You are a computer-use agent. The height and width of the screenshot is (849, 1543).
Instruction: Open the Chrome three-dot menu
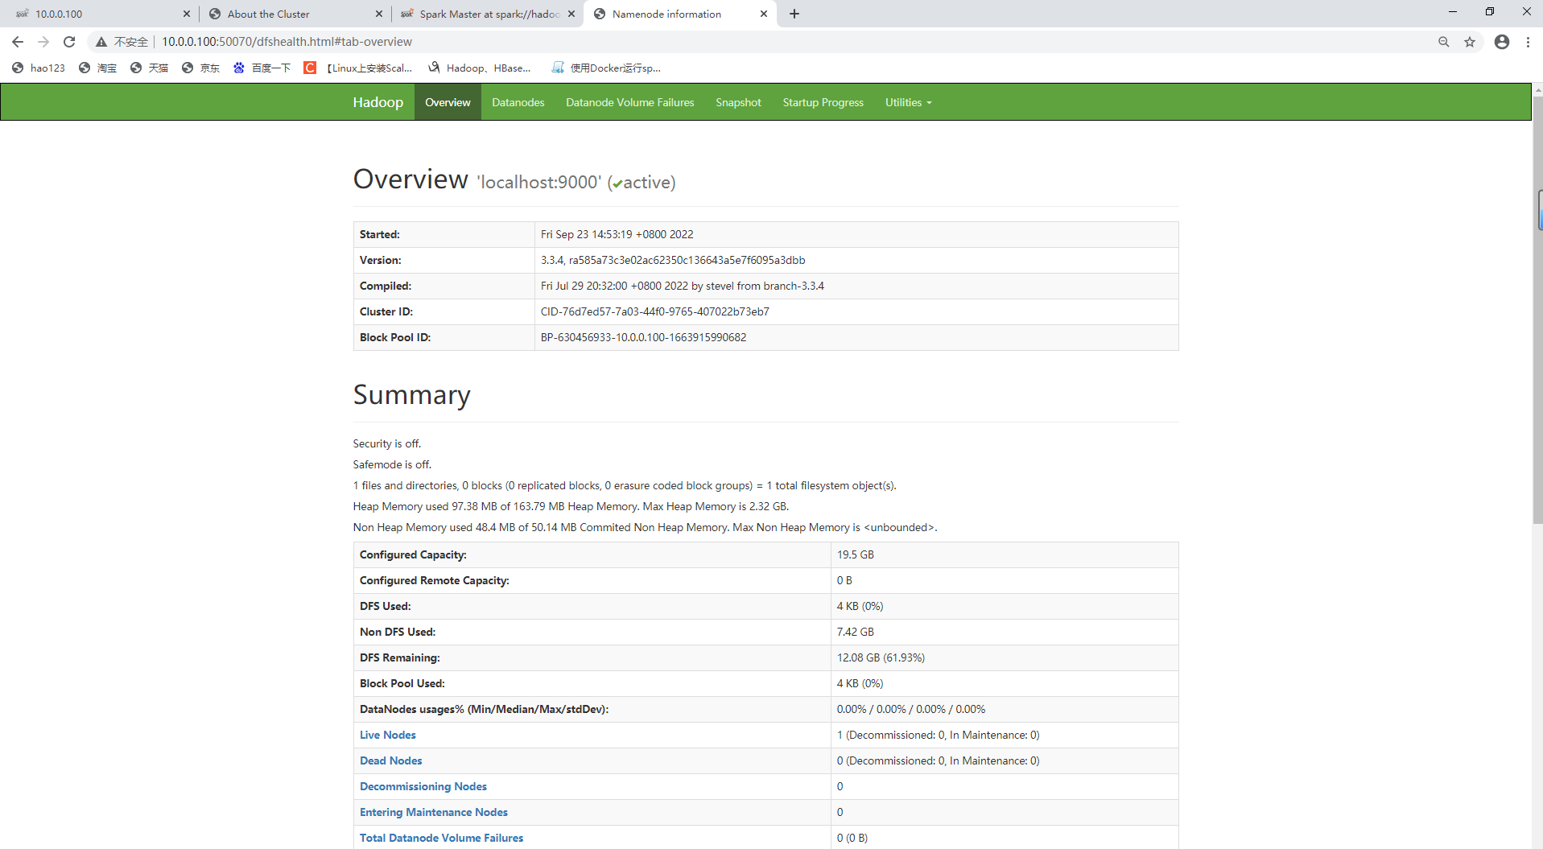[1528, 42]
